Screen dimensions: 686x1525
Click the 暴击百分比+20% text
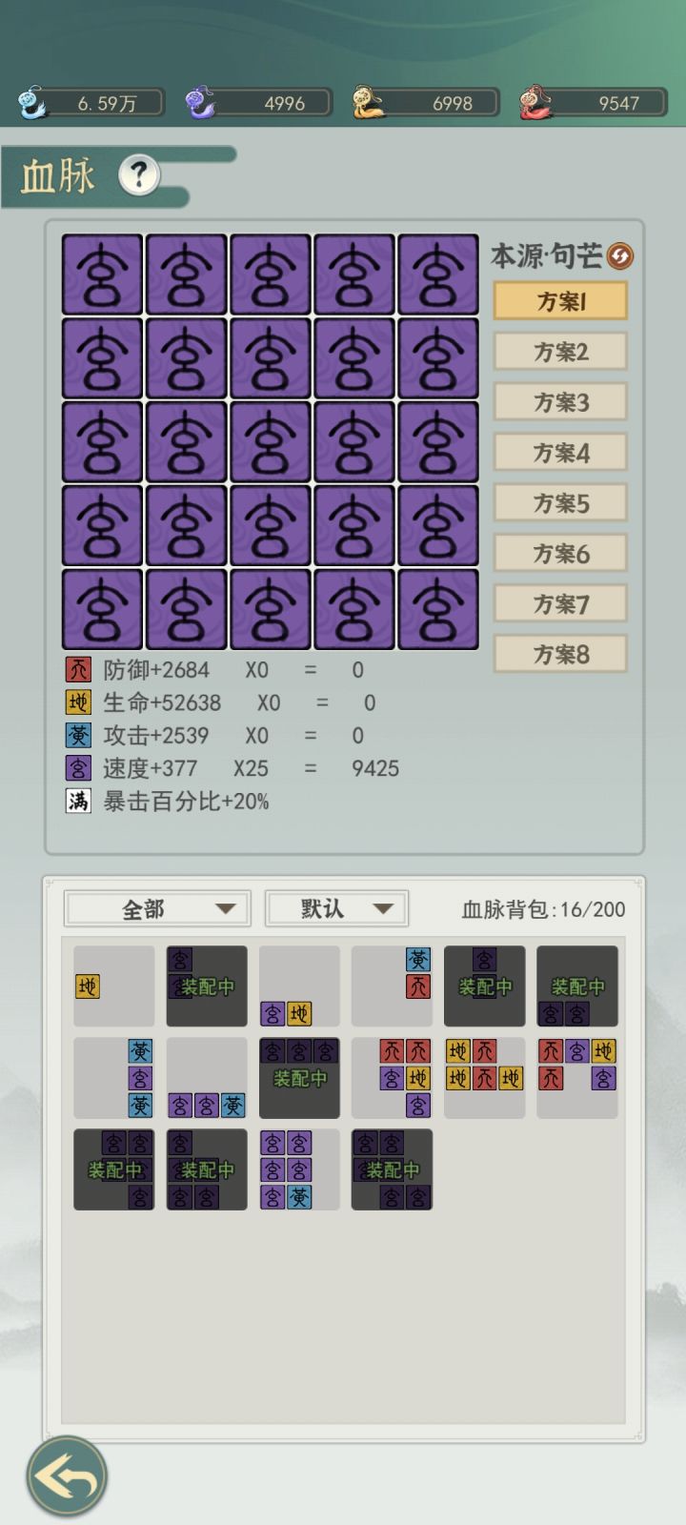click(186, 801)
